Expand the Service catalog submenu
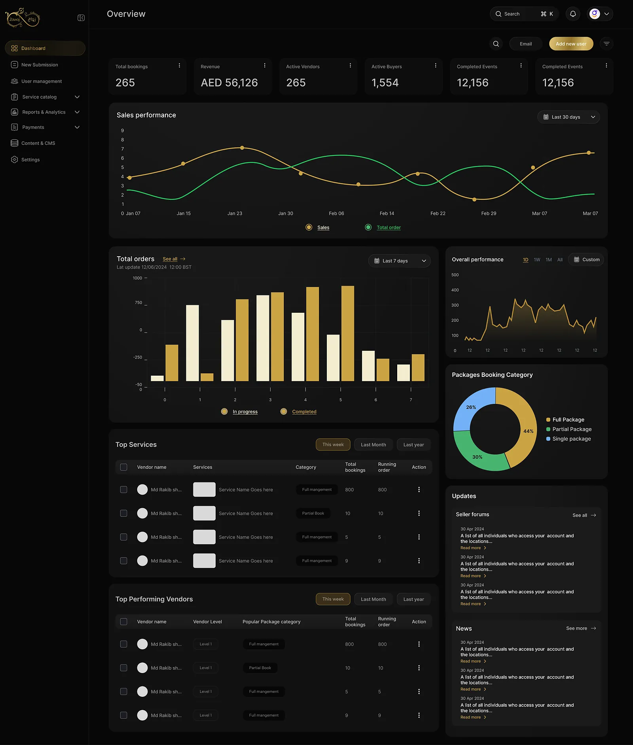This screenshot has height=745, width=633. tap(77, 97)
